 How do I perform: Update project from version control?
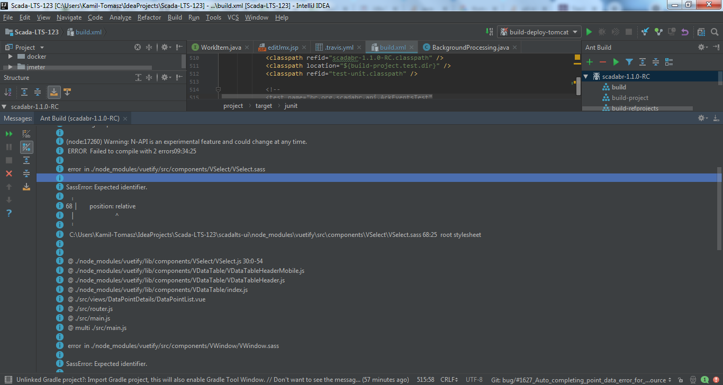(x=645, y=32)
